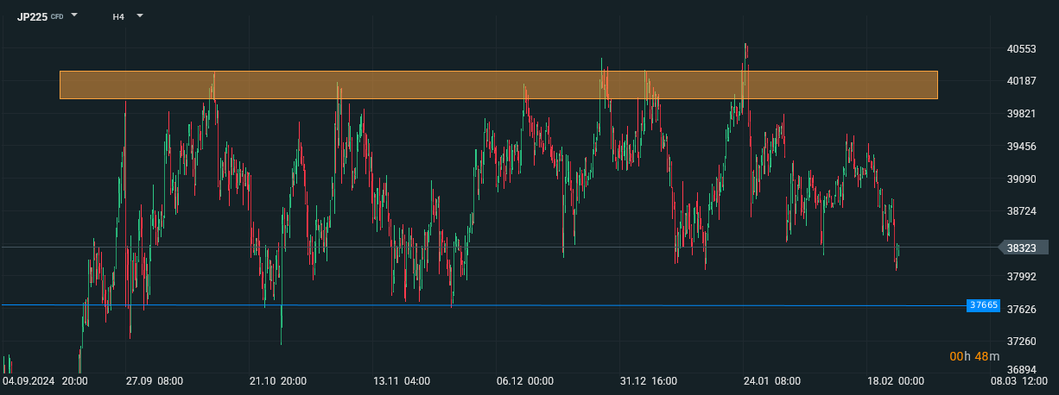Click the 21.10 20:00 time label
The image size is (1059, 395).
click(x=279, y=381)
